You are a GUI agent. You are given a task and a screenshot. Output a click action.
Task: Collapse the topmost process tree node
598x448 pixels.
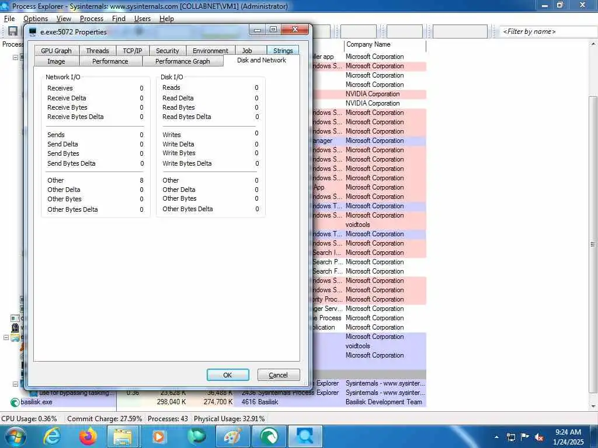tap(15, 58)
